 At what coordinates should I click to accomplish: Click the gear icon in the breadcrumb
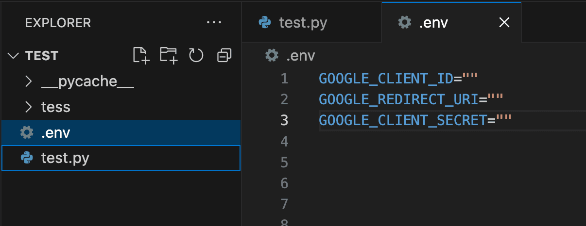[271, 55]
